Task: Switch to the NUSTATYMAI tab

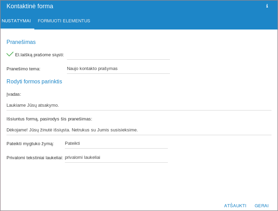Action: coord(16,21)
